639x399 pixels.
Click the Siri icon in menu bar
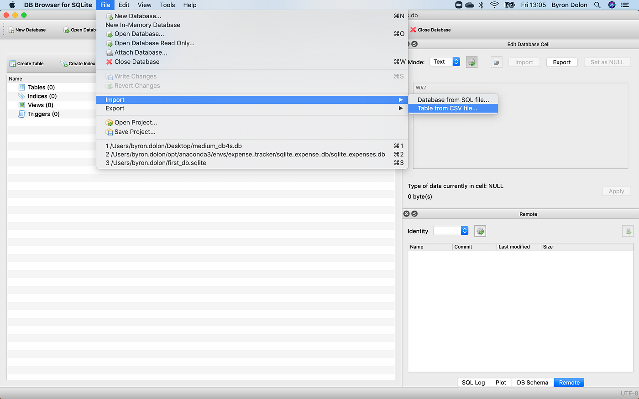click(x=612, y=5)
